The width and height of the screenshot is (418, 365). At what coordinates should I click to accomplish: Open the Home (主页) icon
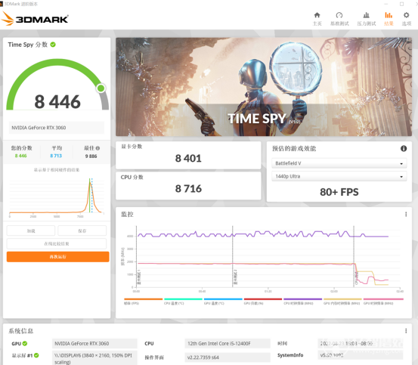pyautogui.click(x=317, y=19)
